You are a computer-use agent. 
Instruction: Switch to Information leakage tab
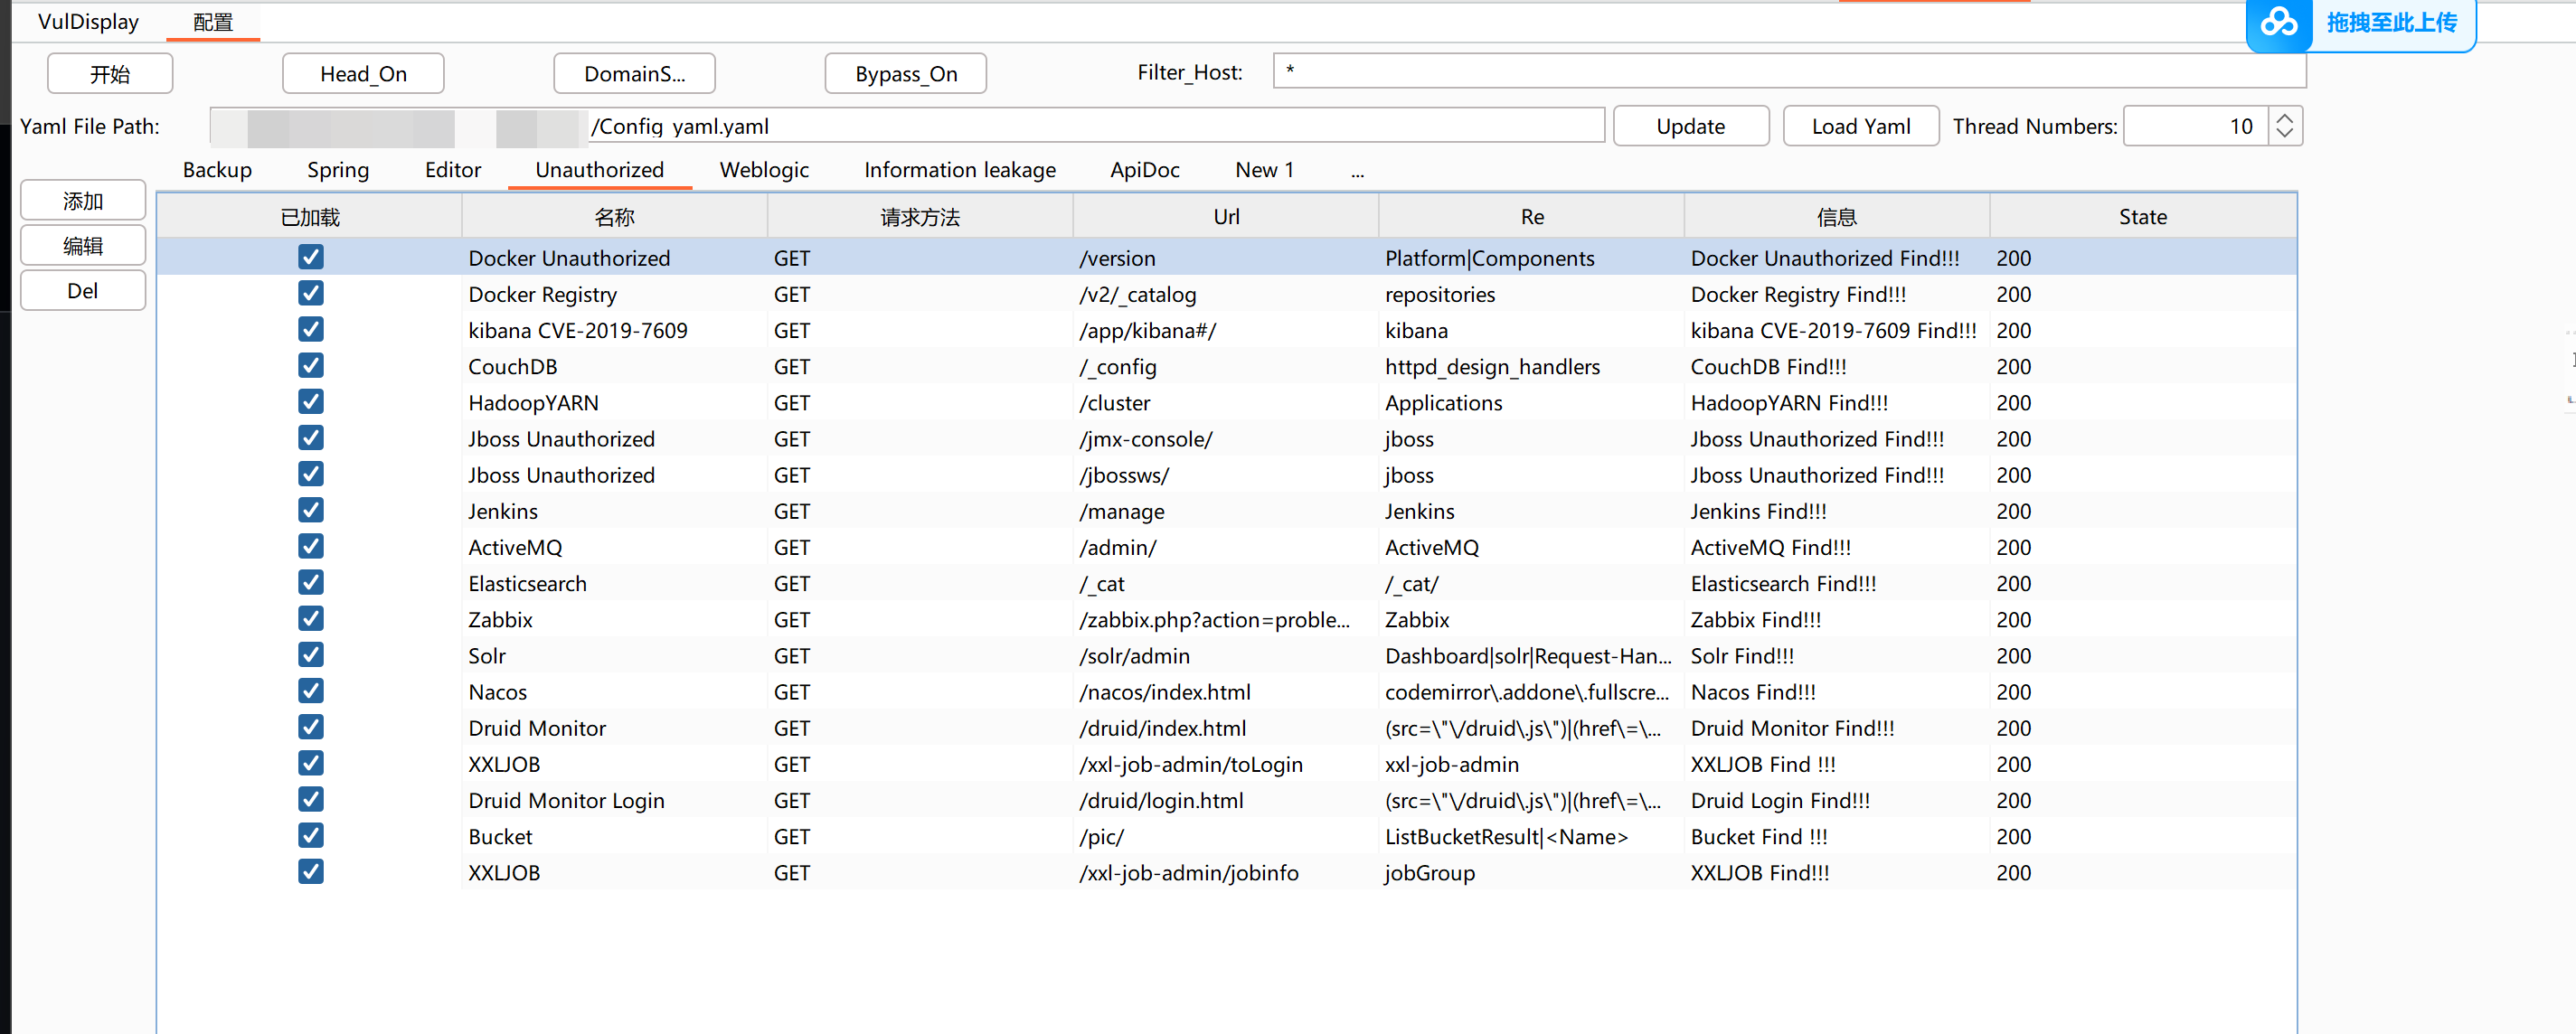coord(960,170)
